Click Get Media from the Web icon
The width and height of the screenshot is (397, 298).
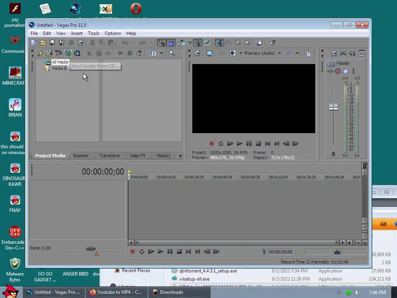(77, 53)
